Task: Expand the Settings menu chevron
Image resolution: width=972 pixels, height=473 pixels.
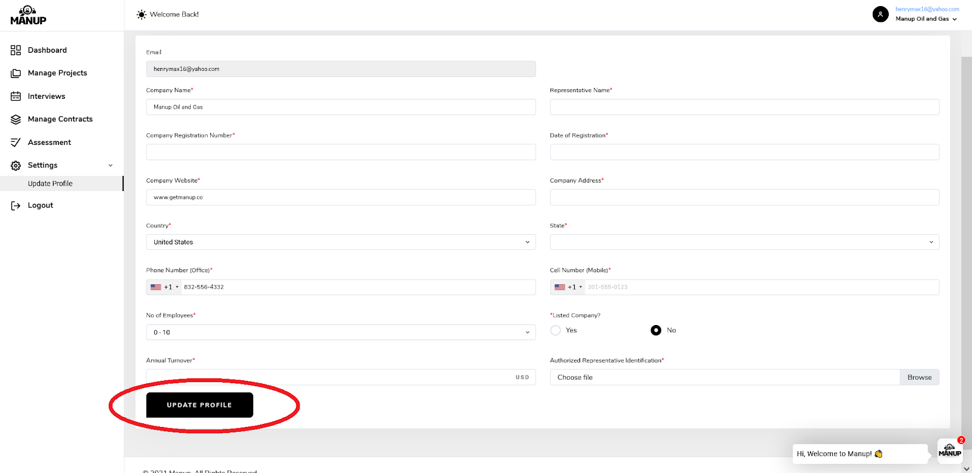Action: click(x=111, y=166)
